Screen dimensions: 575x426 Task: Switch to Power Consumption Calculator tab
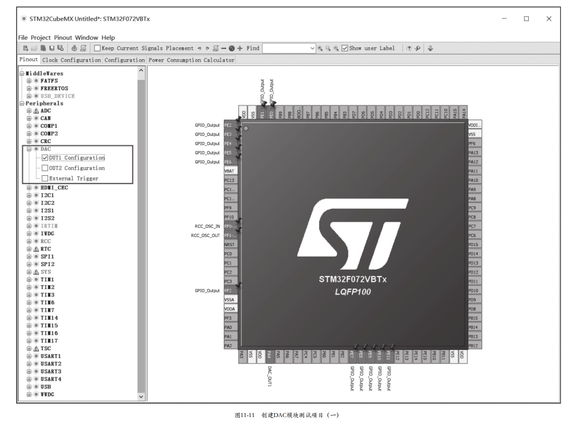[x=192, y=60]
